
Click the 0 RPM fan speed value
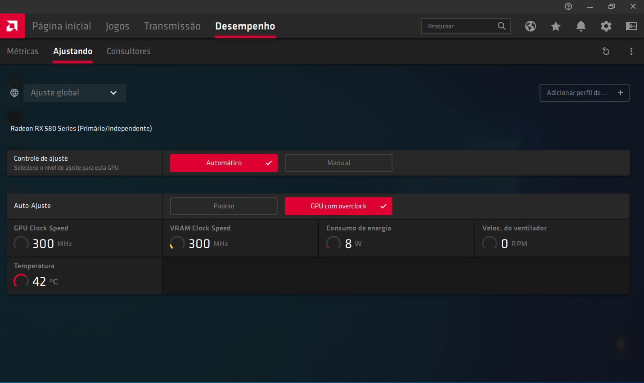[514, 243]
